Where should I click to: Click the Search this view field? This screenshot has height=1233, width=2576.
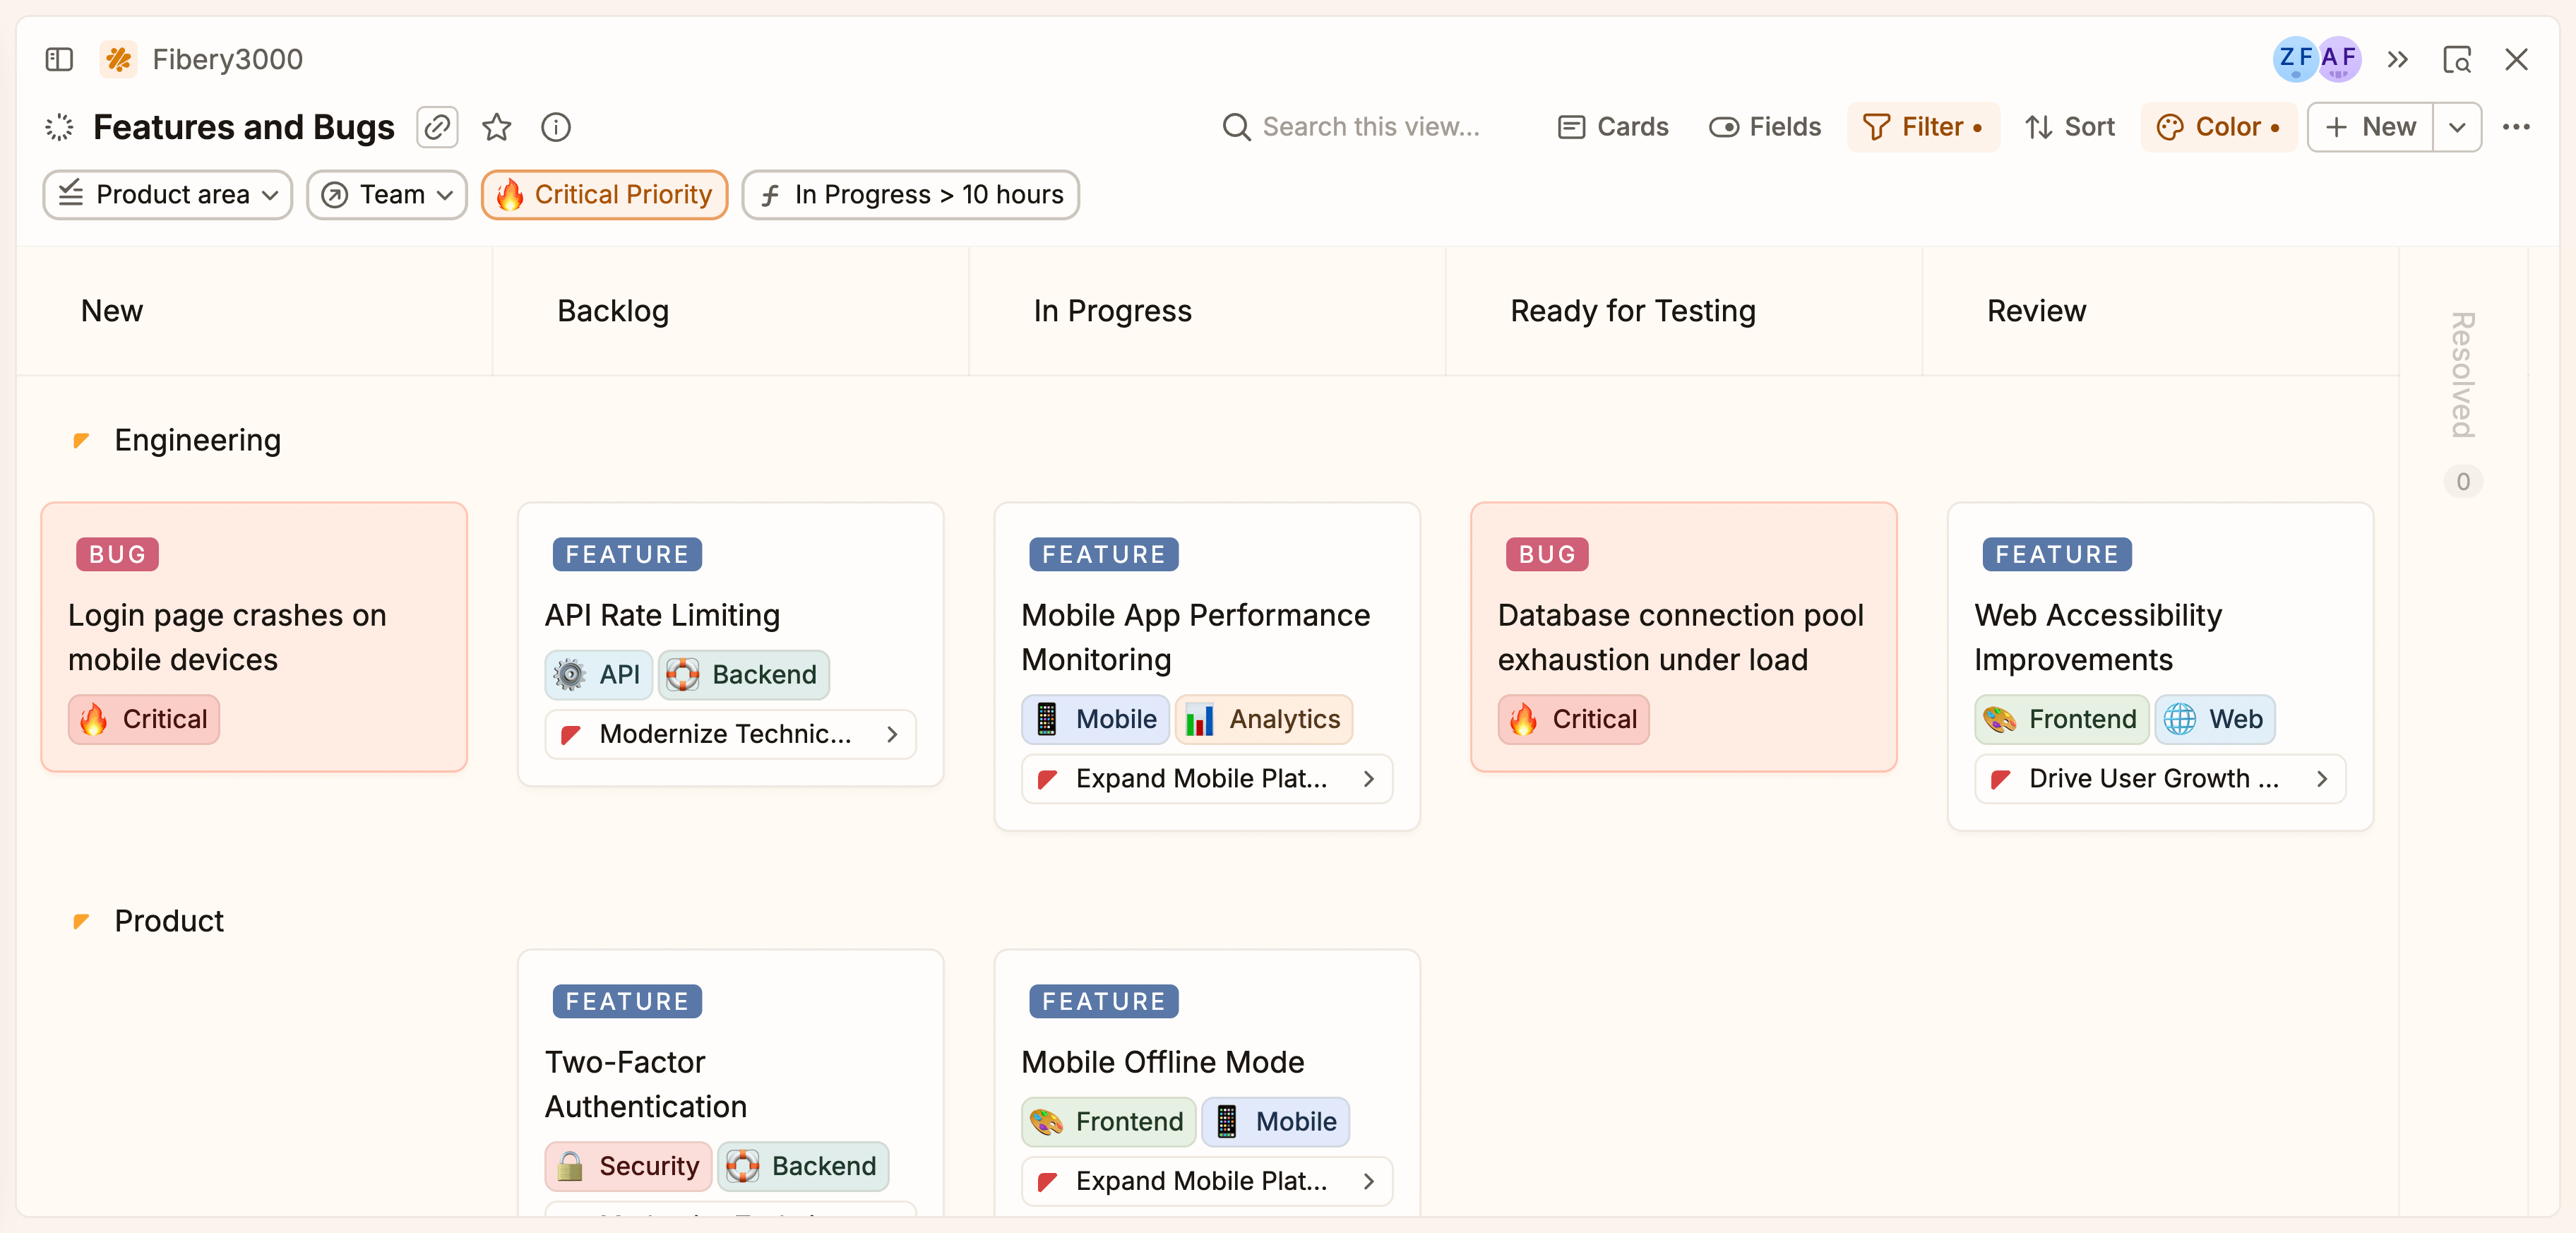point(1370,127)
